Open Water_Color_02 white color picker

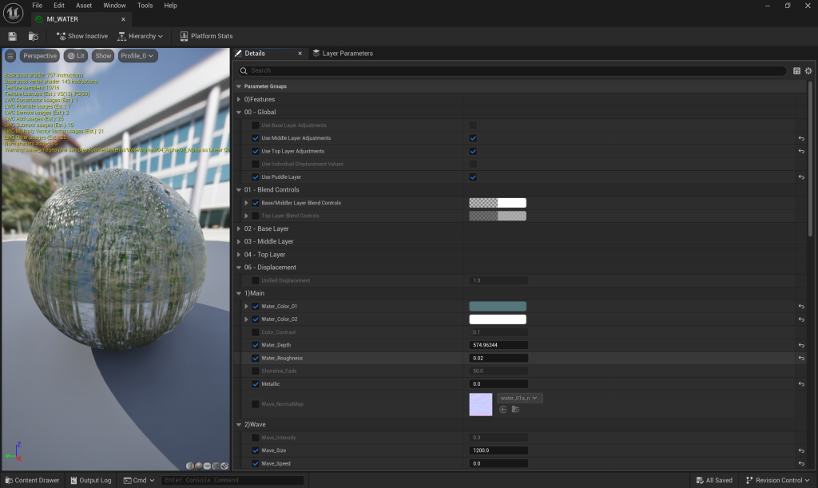498,319
